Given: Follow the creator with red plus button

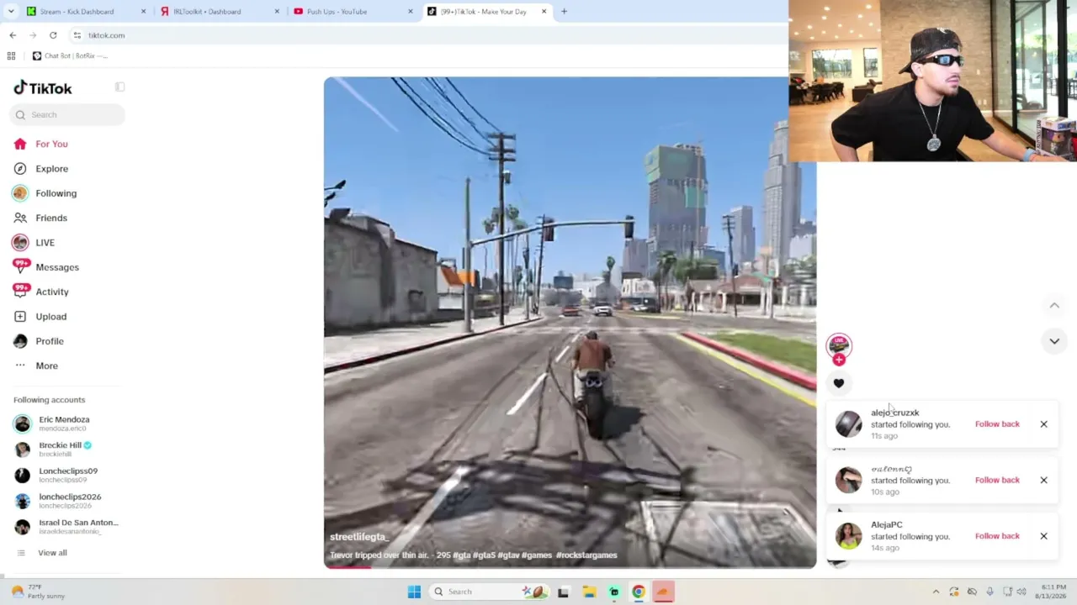Looking at the screenshot, I should point(839,360).
